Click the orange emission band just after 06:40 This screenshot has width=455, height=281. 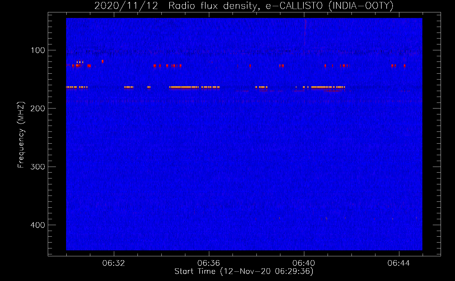pyautogui.click(x=328, y=87)
